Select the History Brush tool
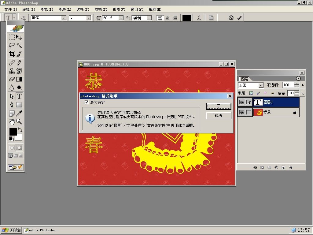313x235 pixels. click(19, 71)
